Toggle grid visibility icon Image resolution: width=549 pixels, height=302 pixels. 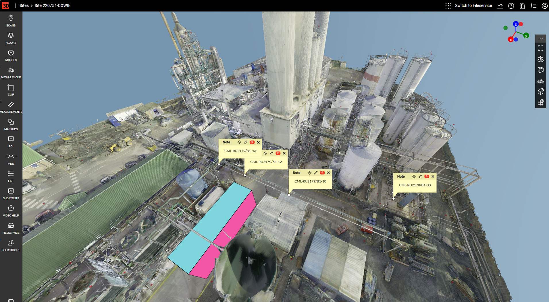(x=541, y=103)
